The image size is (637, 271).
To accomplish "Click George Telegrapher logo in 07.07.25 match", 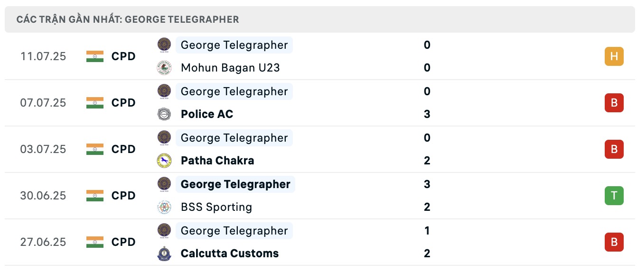I will (x=164, y=91).
